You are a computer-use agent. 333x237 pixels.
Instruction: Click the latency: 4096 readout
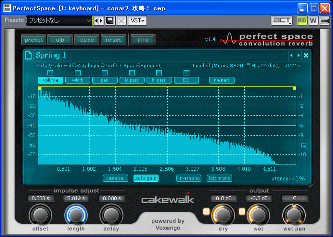point(288,179)
